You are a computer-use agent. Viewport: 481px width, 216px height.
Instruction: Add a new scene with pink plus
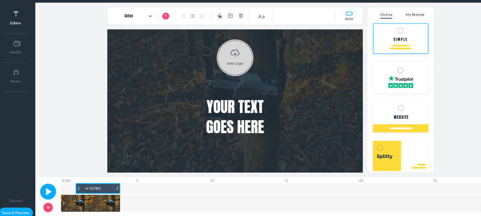pos(48,208)
